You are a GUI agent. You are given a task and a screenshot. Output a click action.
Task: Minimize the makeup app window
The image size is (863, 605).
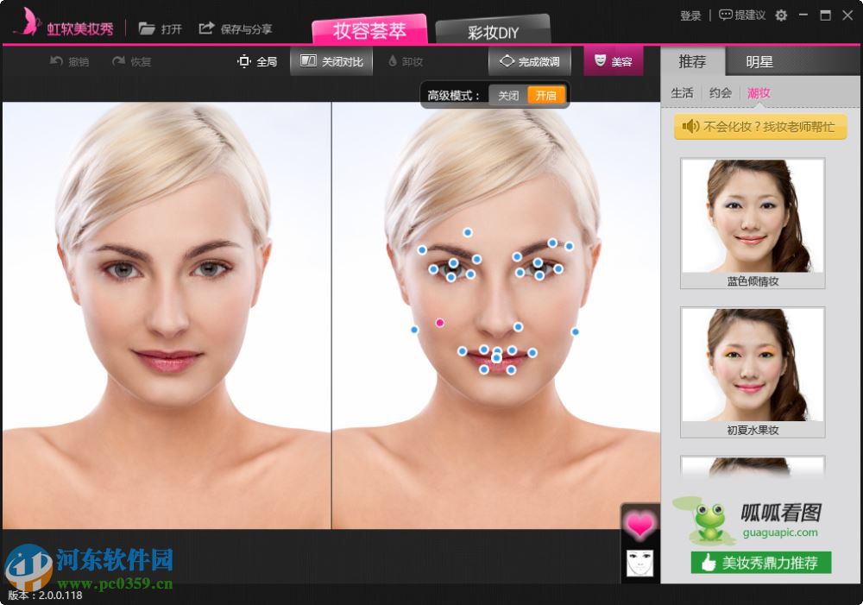[803, 15]
